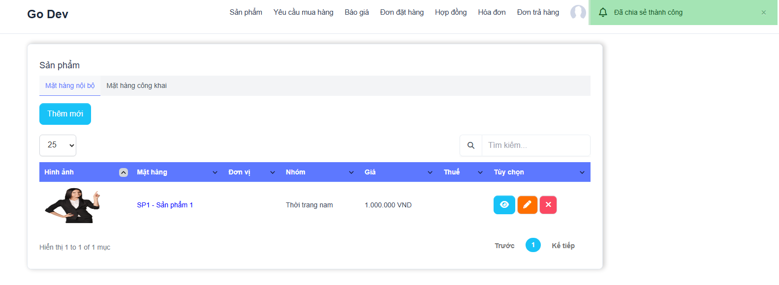Screen dimensions: 779x285
Task: Click the notification bell icon
Action: click(x=603, y=12)
